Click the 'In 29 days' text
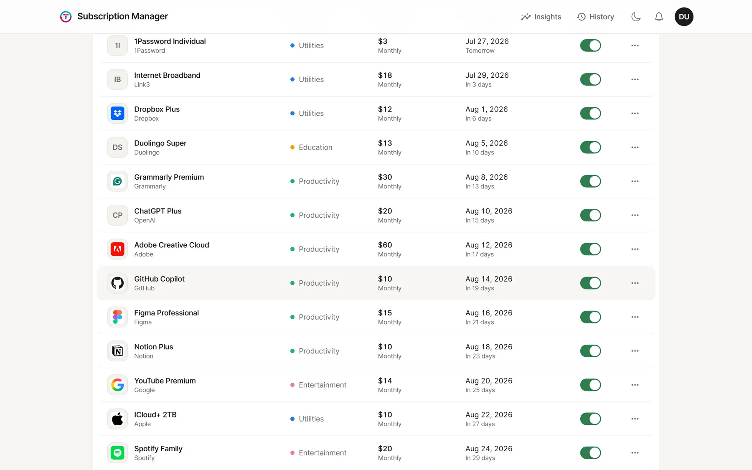 tap(480, 458)
